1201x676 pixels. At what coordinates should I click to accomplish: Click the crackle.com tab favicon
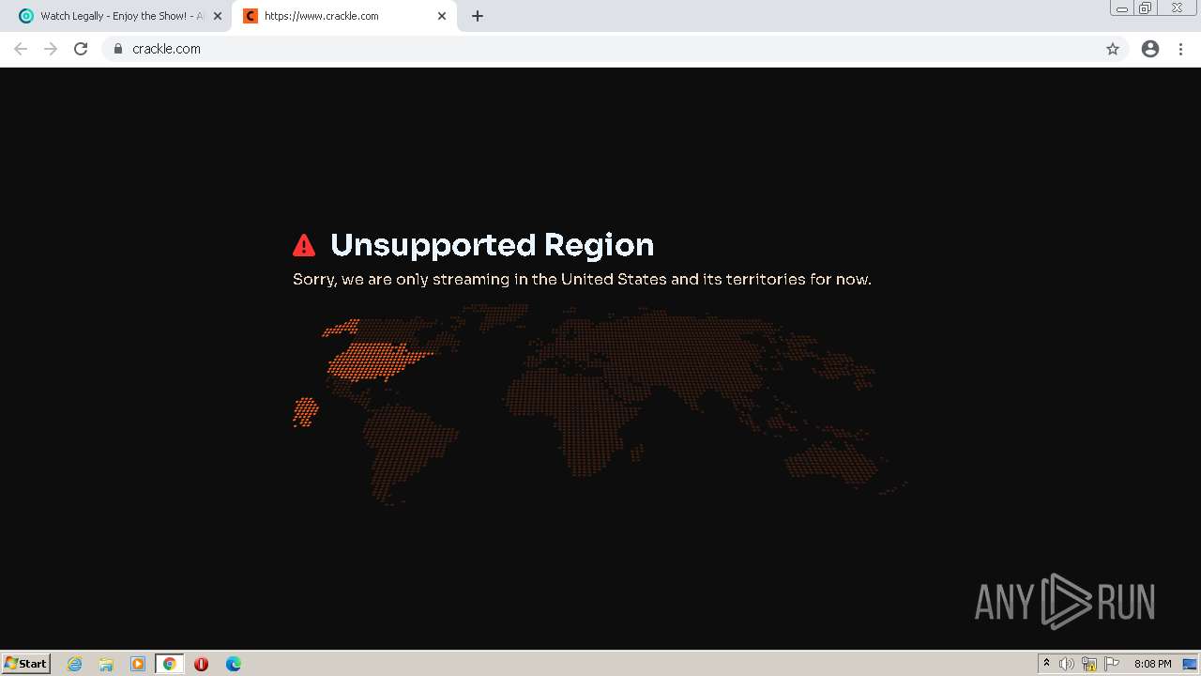pos(251,16)
